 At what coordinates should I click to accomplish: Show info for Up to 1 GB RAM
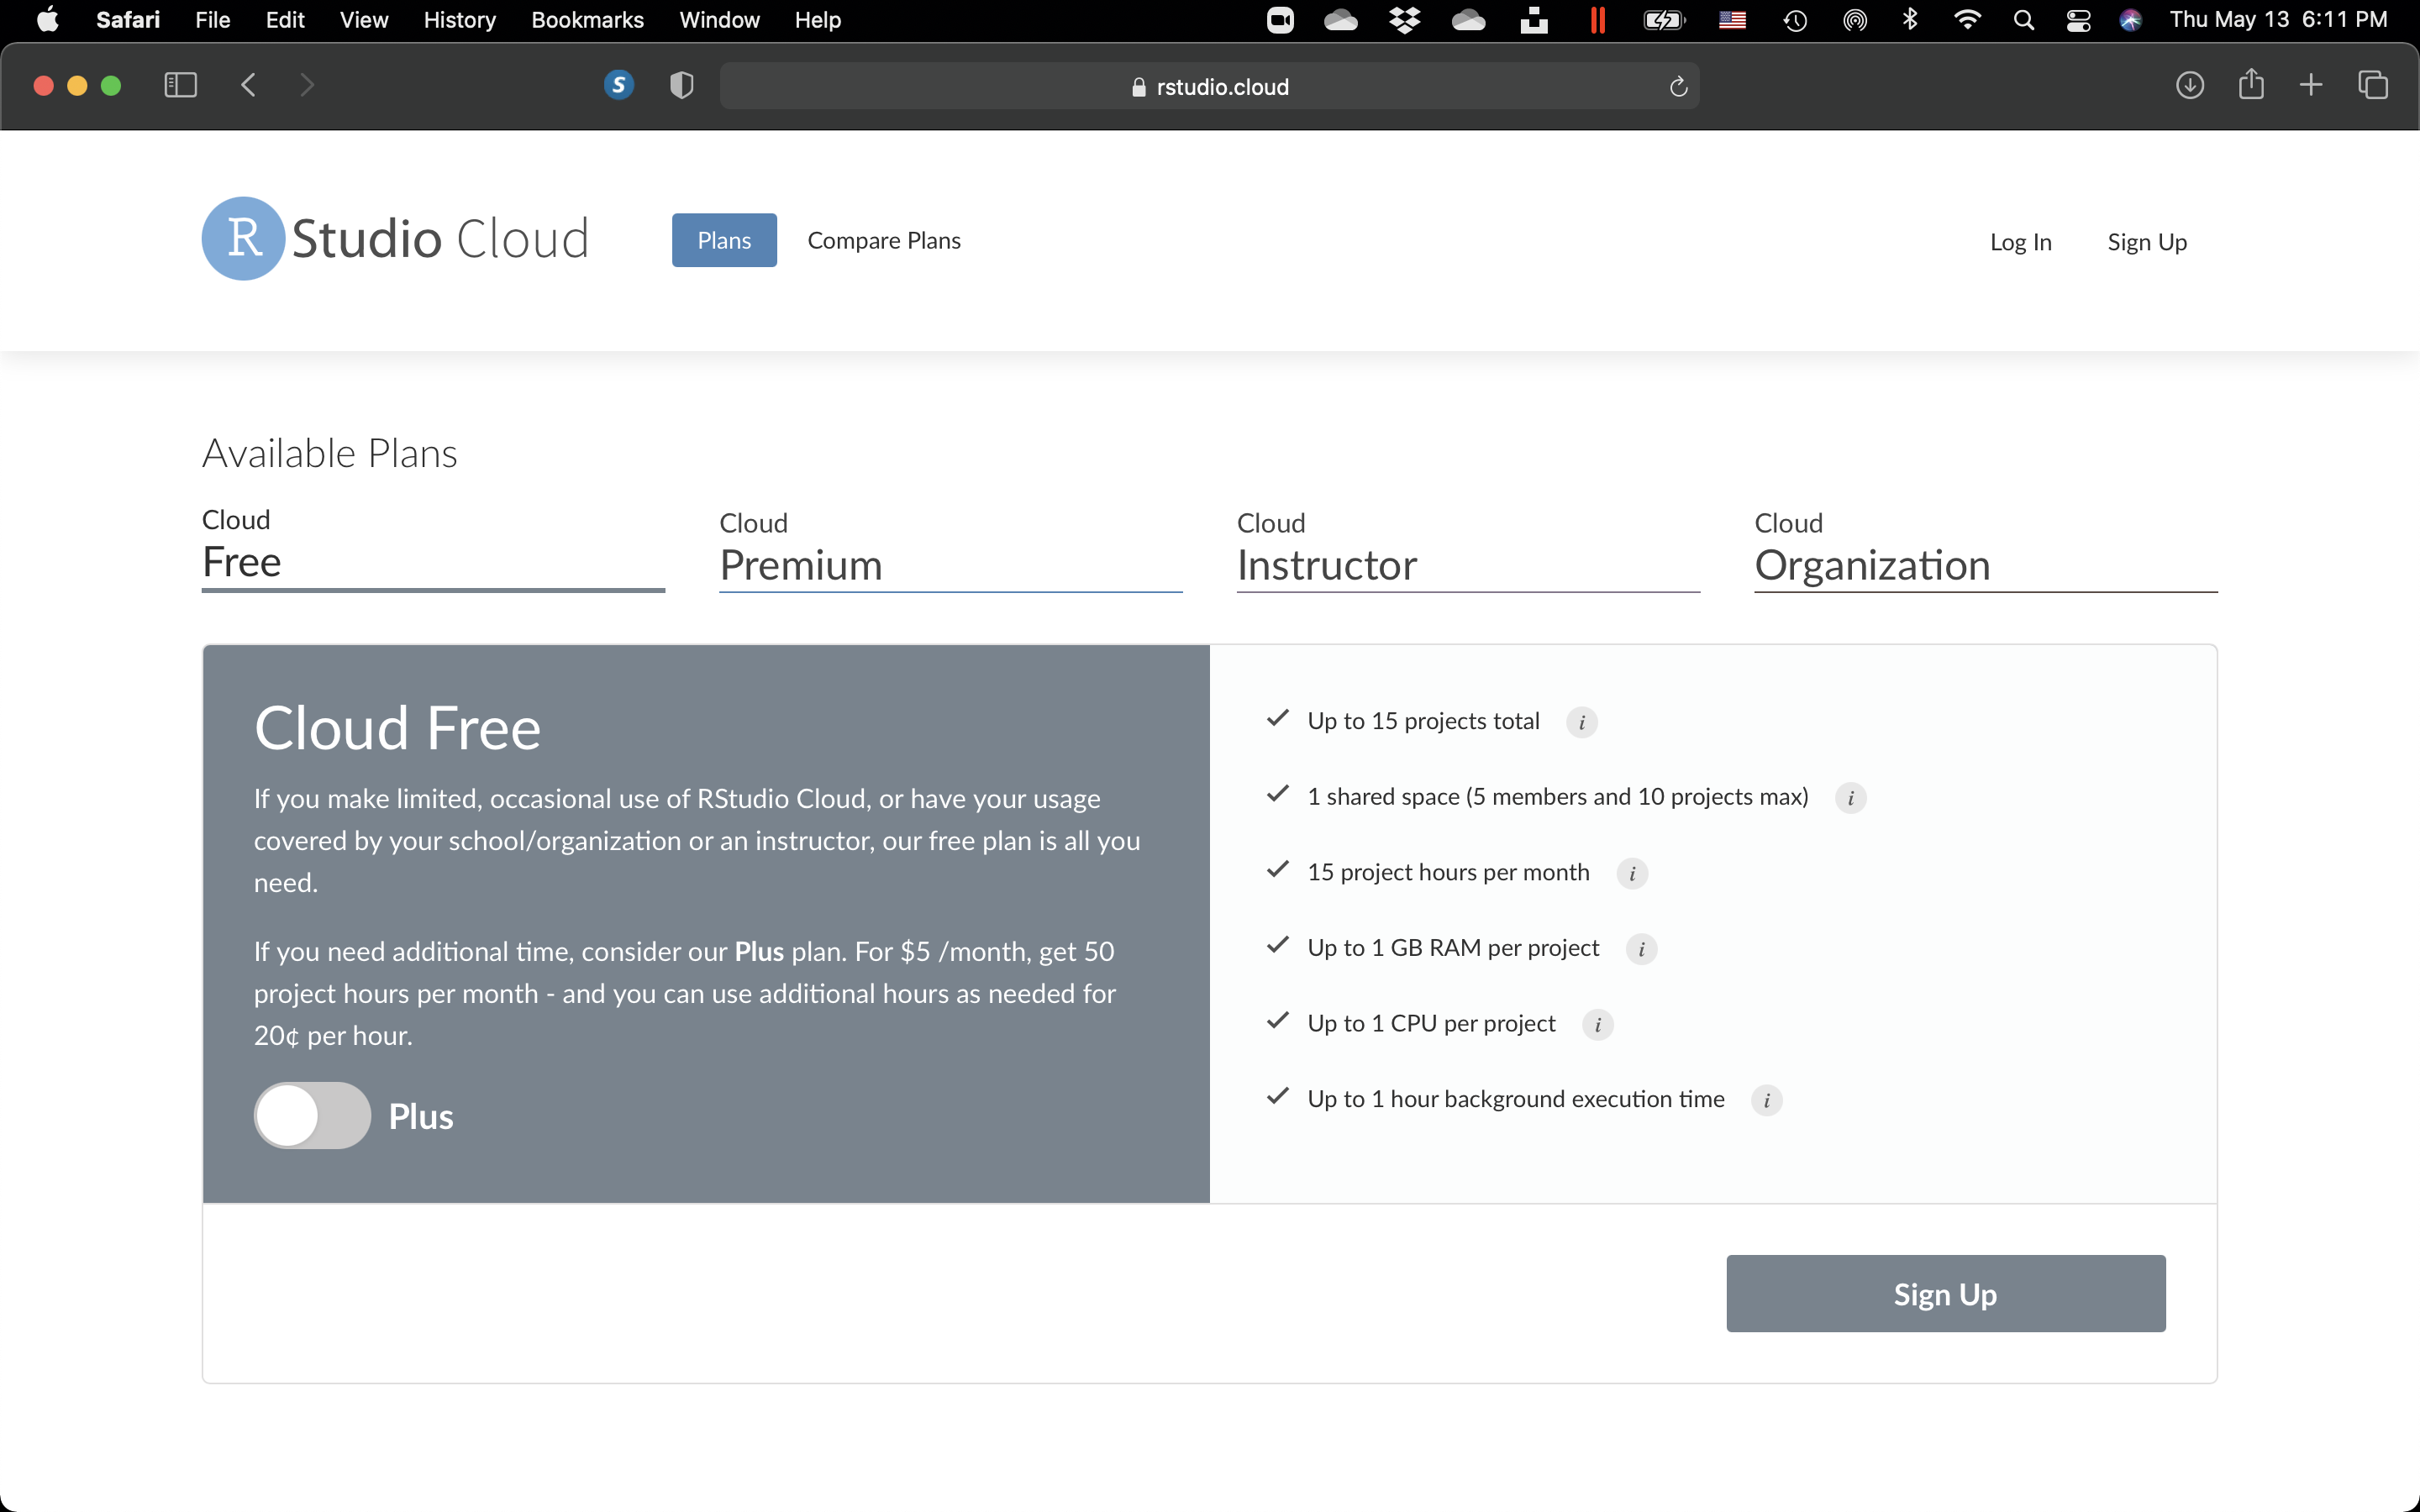coord(1641,949)
